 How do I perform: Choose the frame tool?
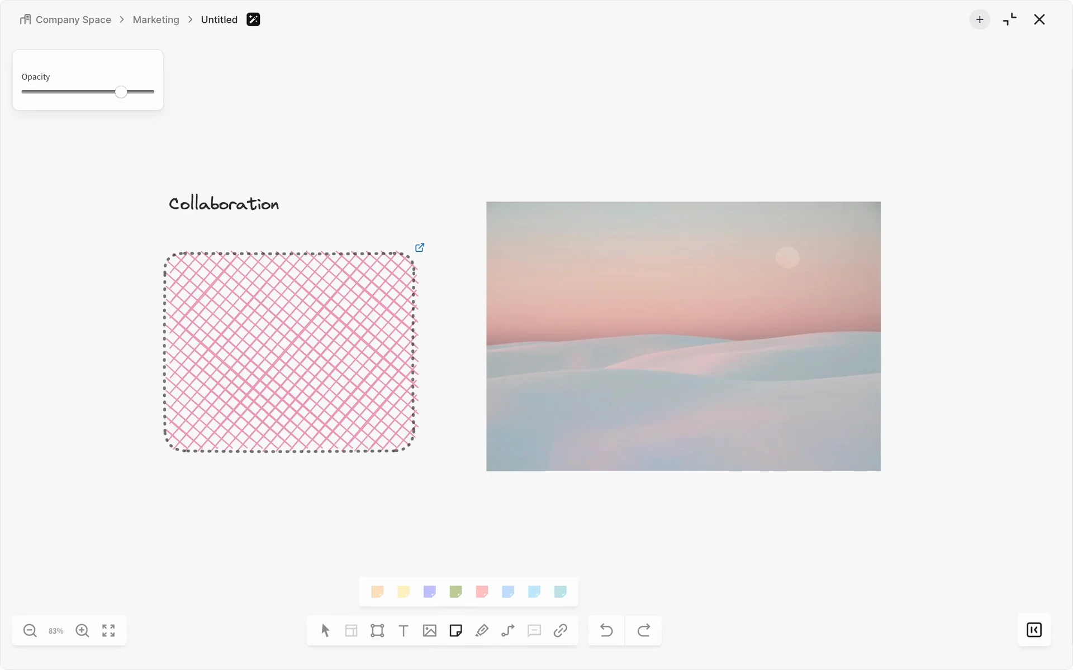(377, 630)
